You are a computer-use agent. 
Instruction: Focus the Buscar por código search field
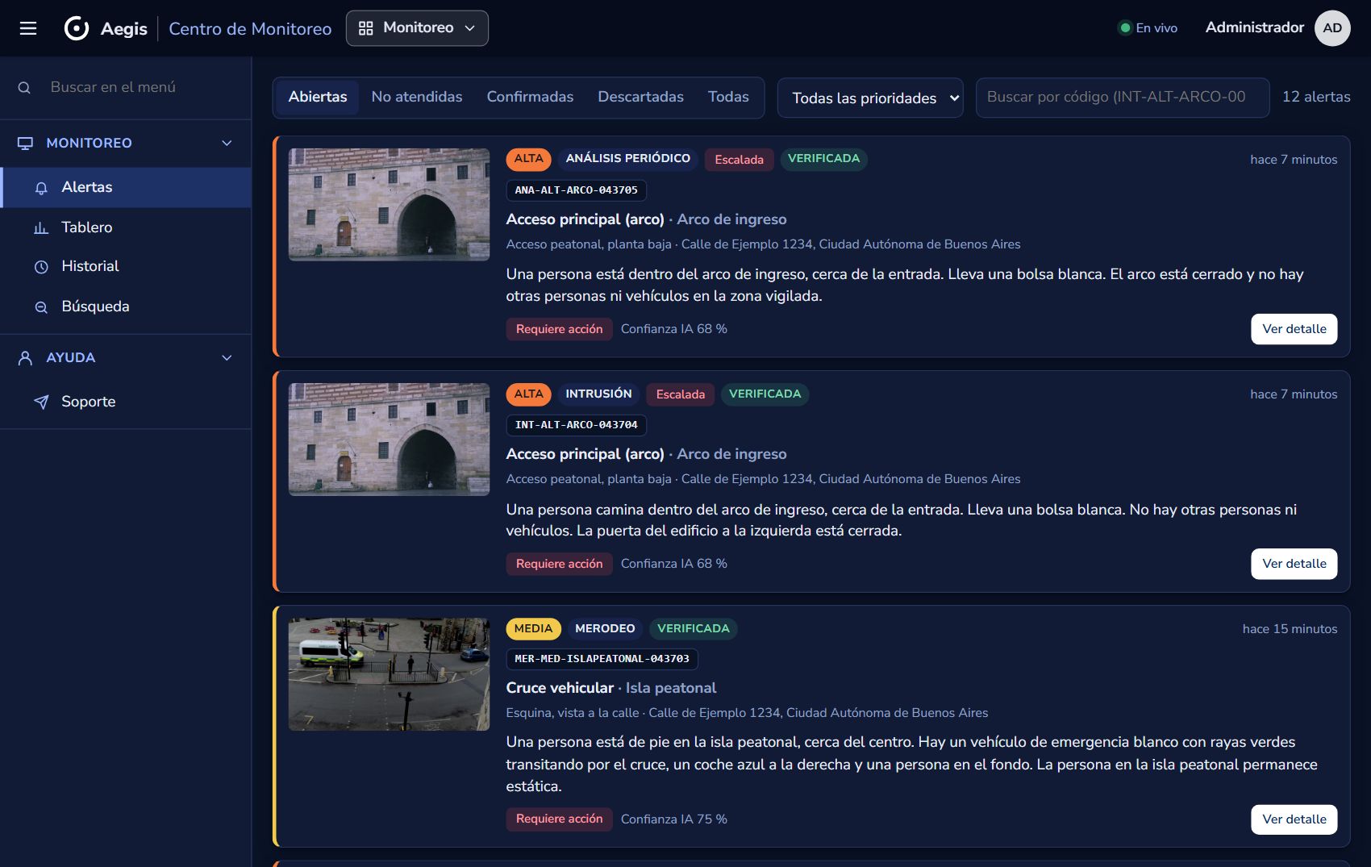click(x=1122, y=98)
